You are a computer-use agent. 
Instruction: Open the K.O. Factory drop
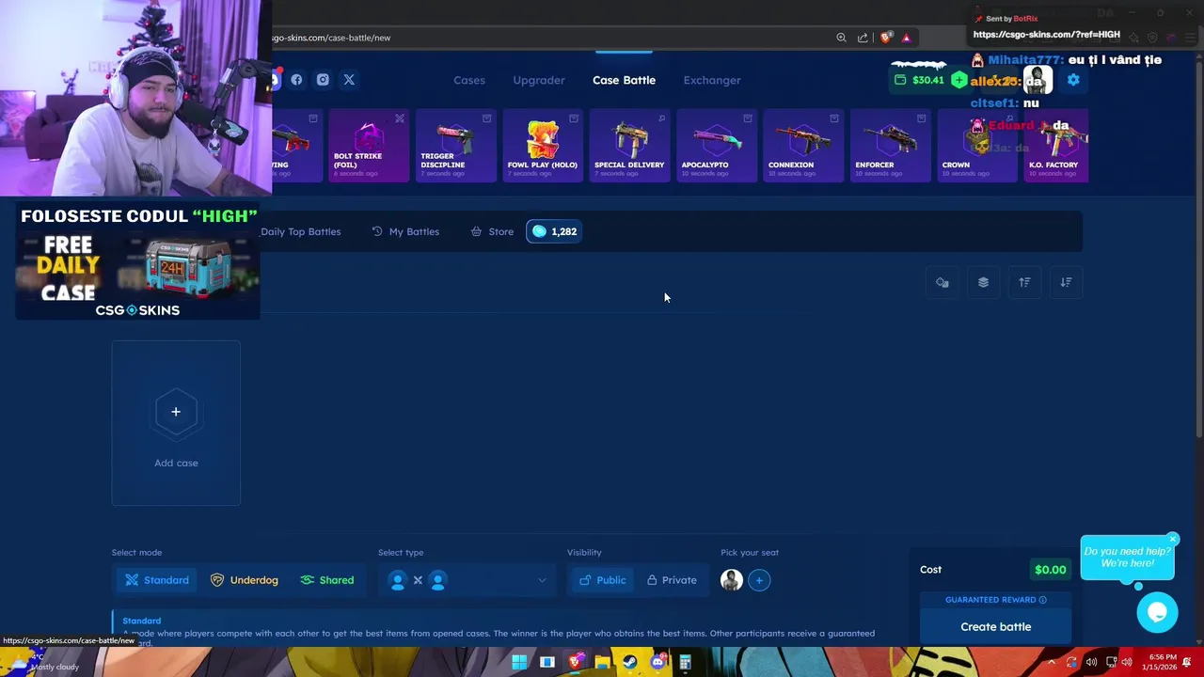[x=1056, y=146]
